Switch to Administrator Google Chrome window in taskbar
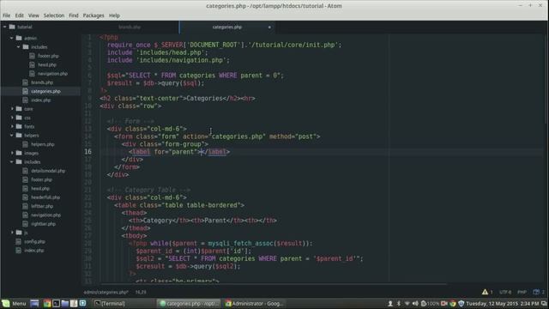549x309 pixels. point(255,303)
